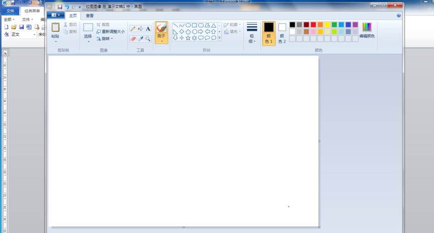Switch to the 主页 Home tab
Screen dimensions: 434x233
(73, 16)
